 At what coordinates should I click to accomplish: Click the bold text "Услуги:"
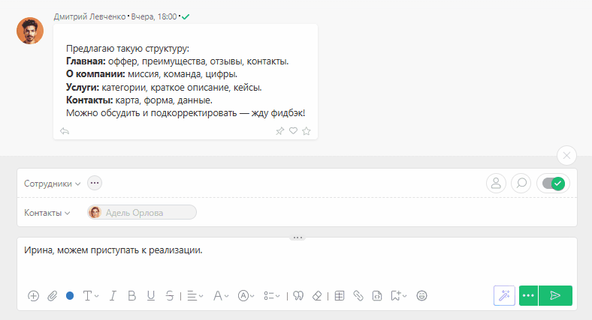pos(83,88)
